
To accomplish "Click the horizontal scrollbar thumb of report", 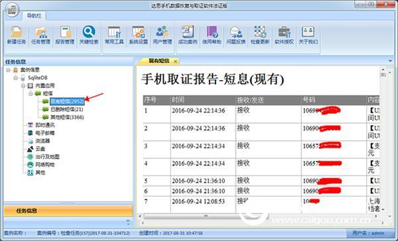I will point(206,216).
